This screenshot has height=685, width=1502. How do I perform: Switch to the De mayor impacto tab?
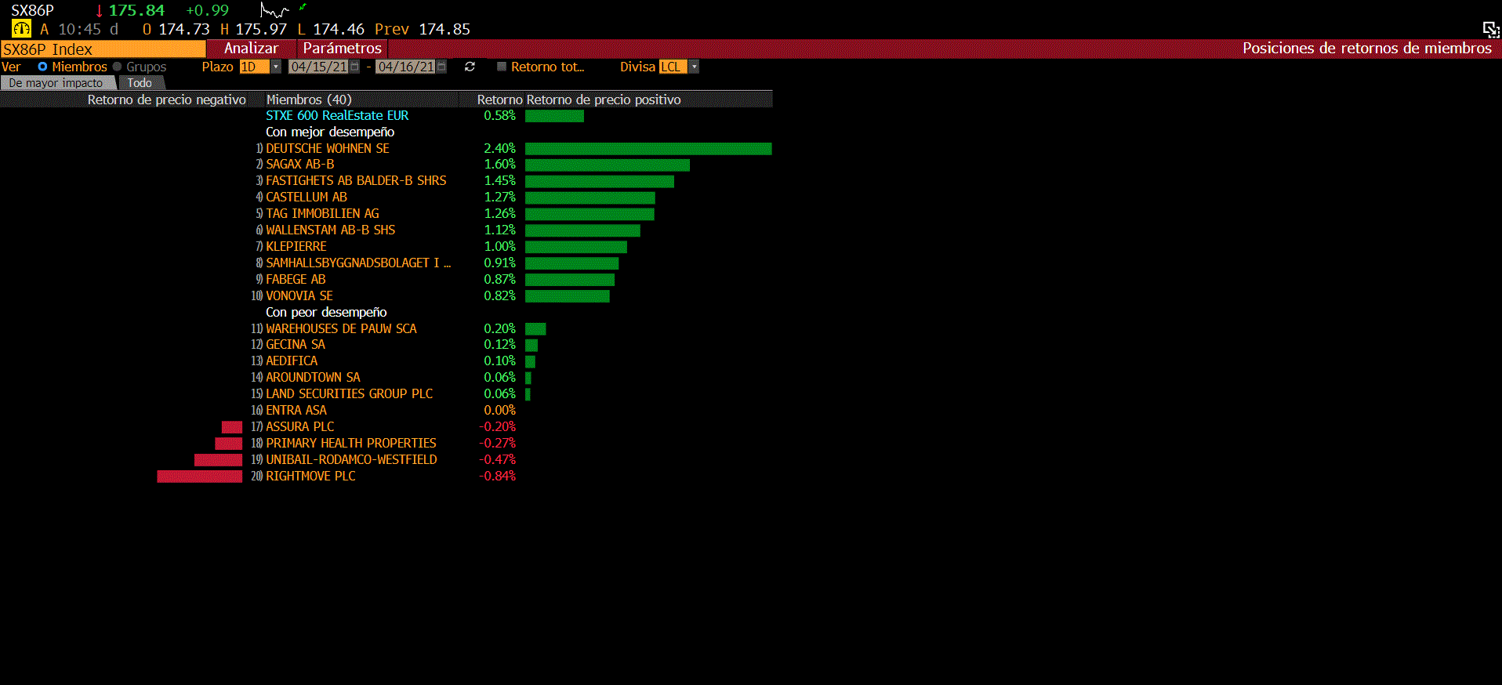[x=56, y=83]
